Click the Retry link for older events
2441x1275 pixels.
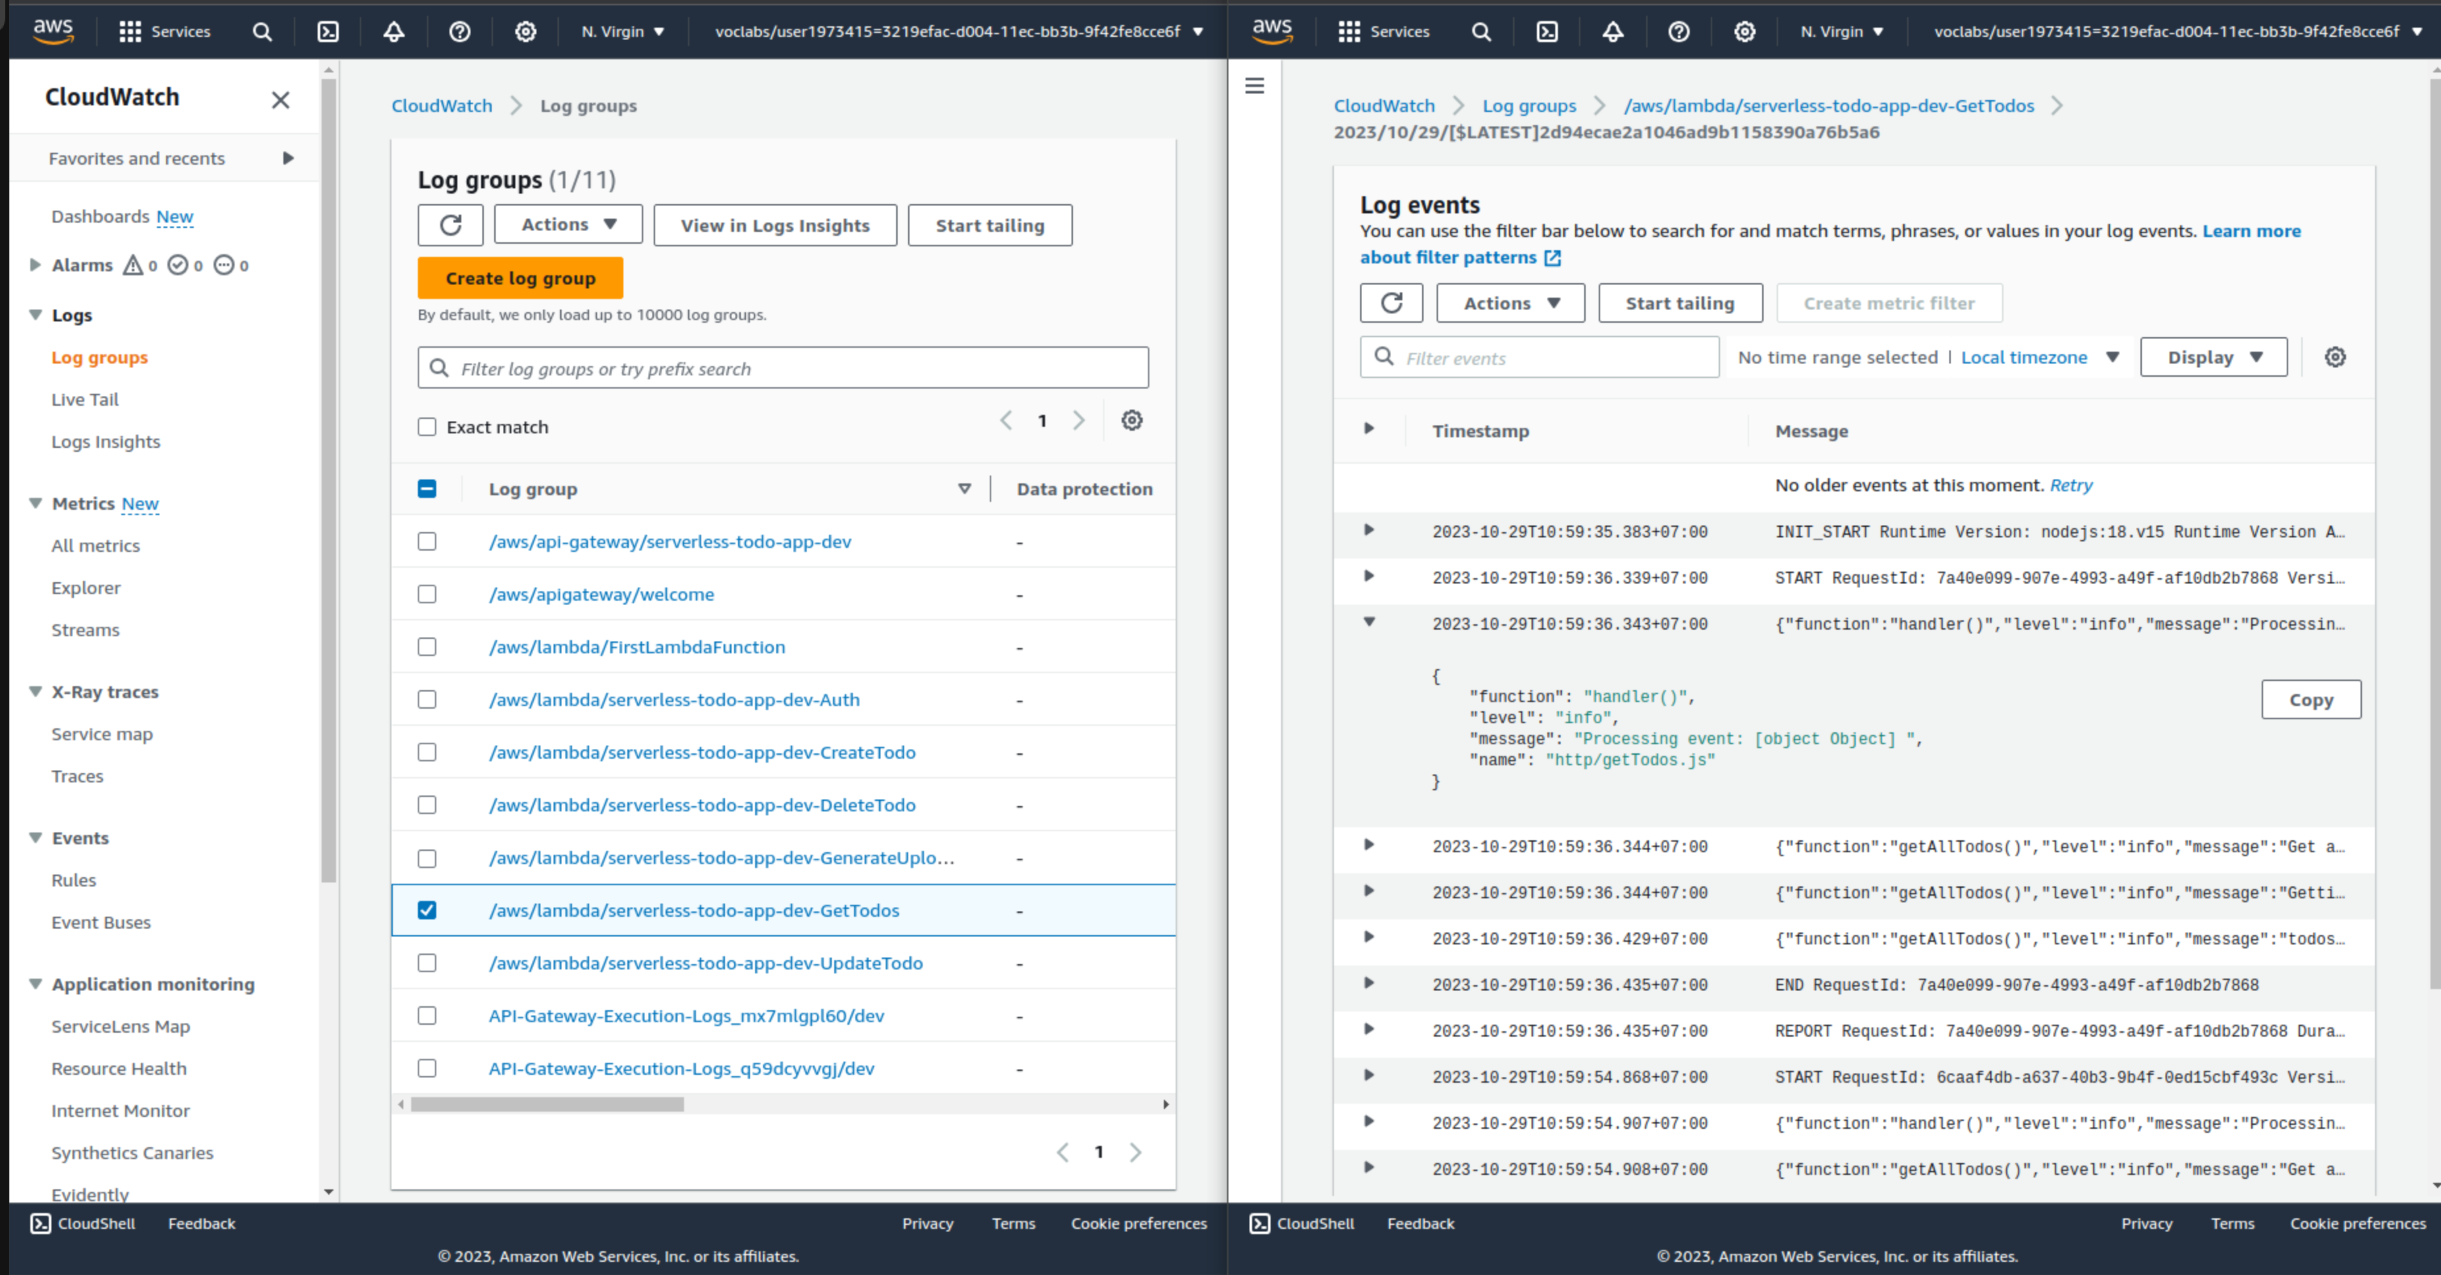[x=2071, y=484]
